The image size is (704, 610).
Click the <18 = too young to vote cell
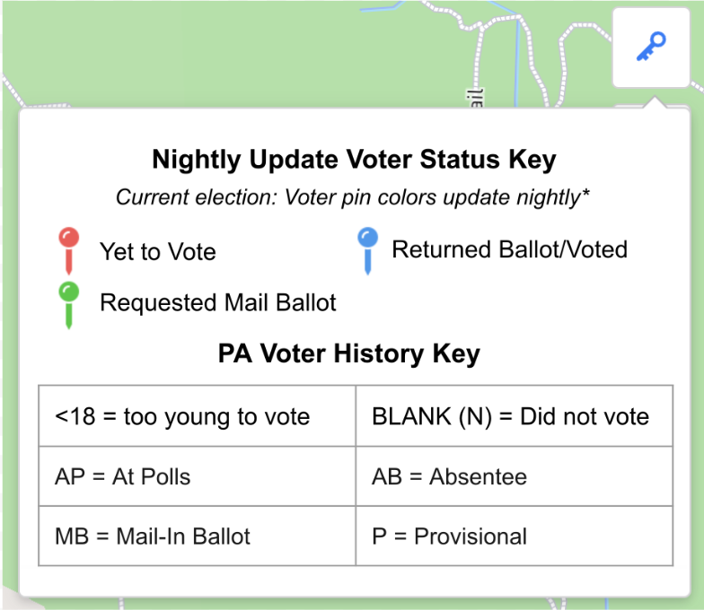(198, 416)
